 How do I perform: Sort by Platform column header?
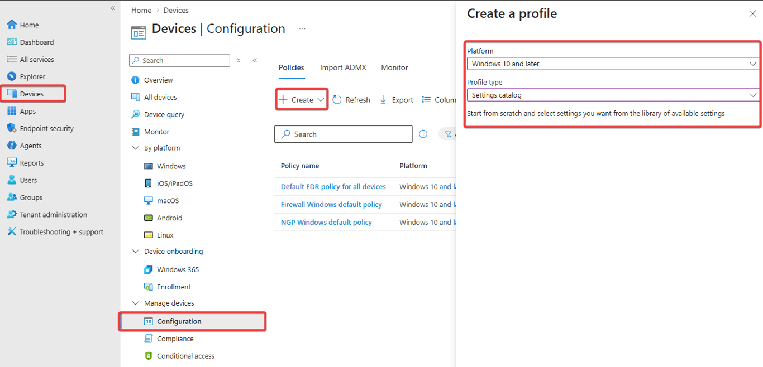[413, 166]
